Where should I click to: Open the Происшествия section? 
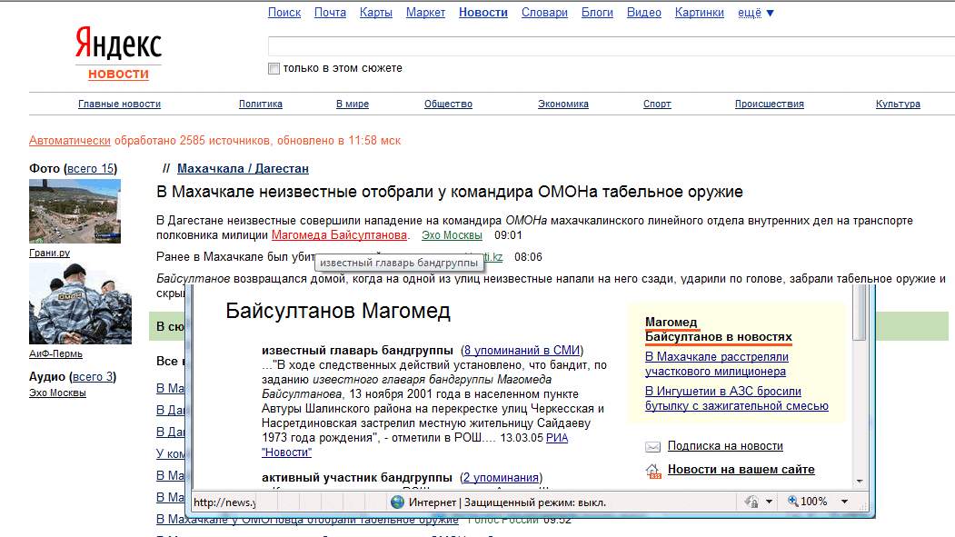click(x=770, y=104)
